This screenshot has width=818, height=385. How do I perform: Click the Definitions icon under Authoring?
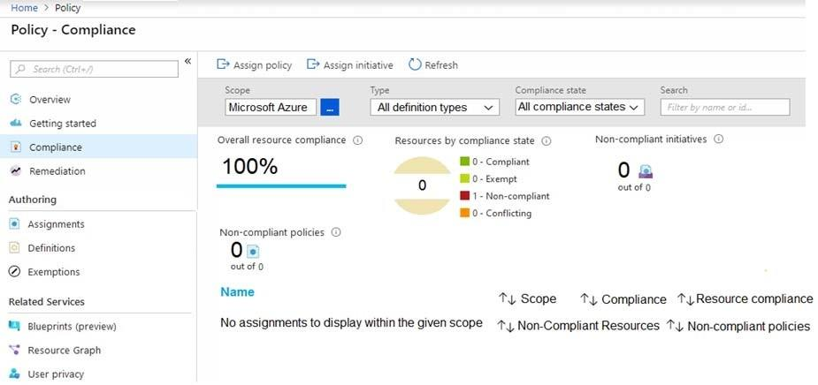[x=14, y=248]
